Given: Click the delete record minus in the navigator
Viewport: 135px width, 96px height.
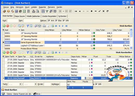Looking at the screenshot, I should (x=96, y=11).
